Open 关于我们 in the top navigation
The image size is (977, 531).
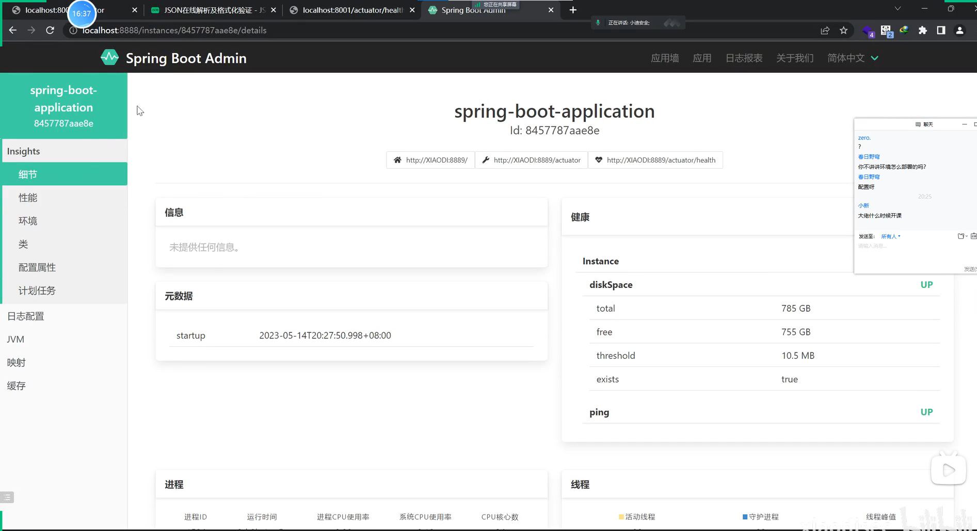[795, 58]
